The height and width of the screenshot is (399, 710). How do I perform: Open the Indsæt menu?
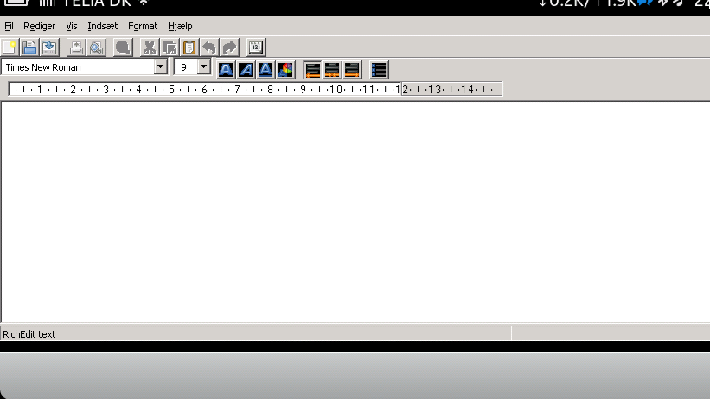(103, 26)
